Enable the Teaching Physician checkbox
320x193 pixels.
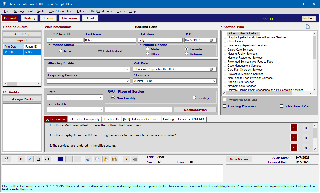tap(224, 106)
